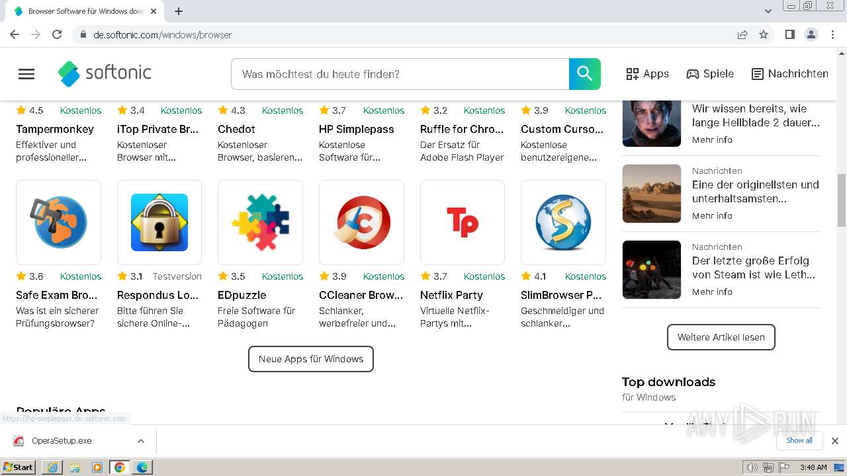Viewport: 847px width, 476px height.
Task: Open File Explorer from the taskbar
Action: coord(75,467)
